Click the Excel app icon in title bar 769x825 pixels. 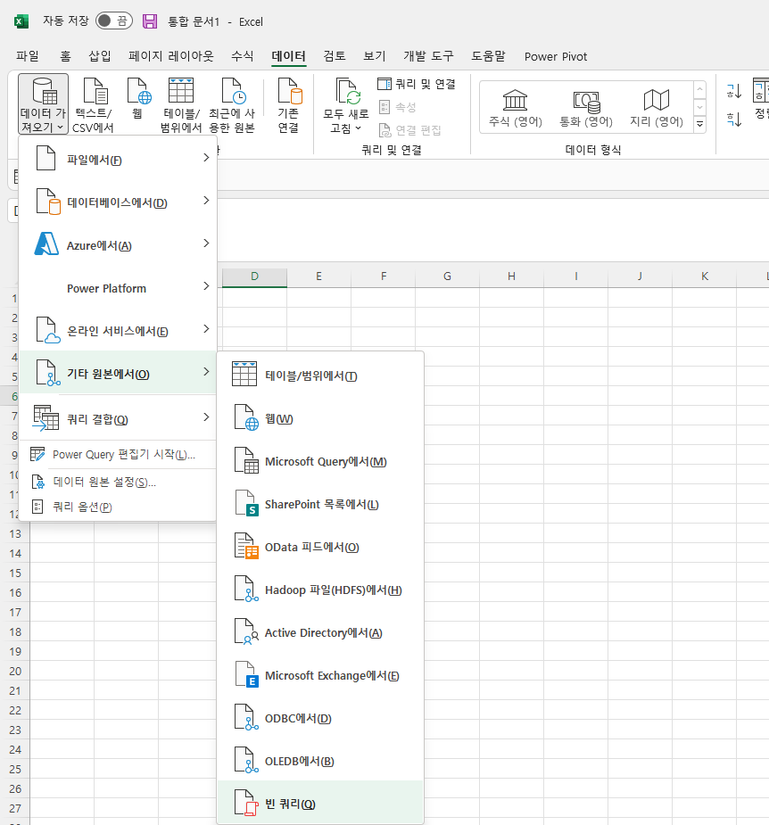point(21,21)
